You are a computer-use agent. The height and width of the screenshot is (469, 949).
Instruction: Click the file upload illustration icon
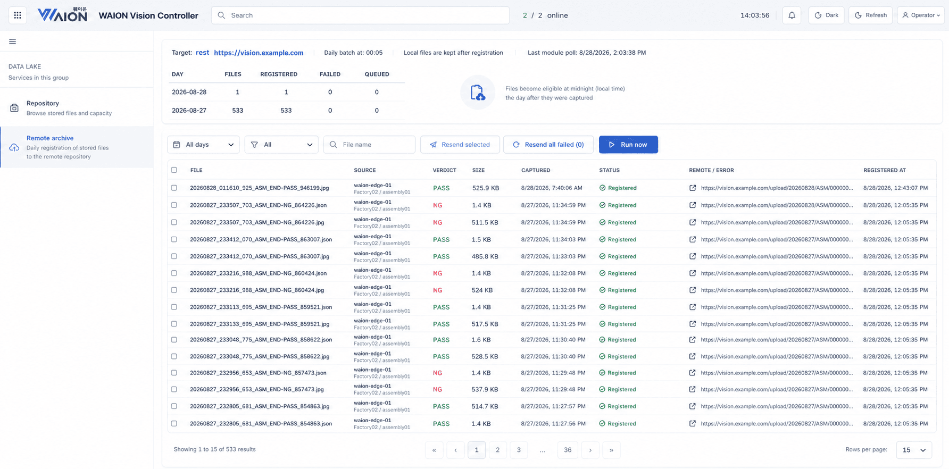tap(478, 93)
